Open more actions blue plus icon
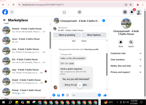Viewport: 146px width, 105px height. [x=54, y=95]
